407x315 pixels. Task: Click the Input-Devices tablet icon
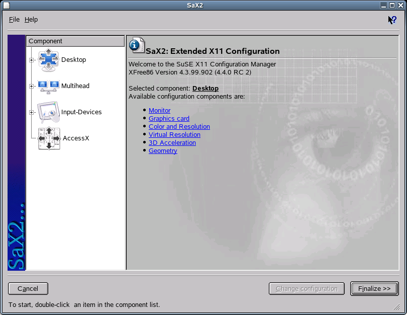[x=49, y=112]
